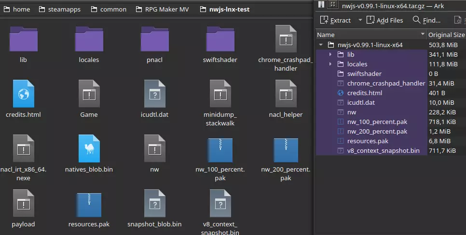Select the v8_context_snapshot.bin file icon in file manager
The width and height of the screenshot is (466, 235).
[x=220, y=203]
